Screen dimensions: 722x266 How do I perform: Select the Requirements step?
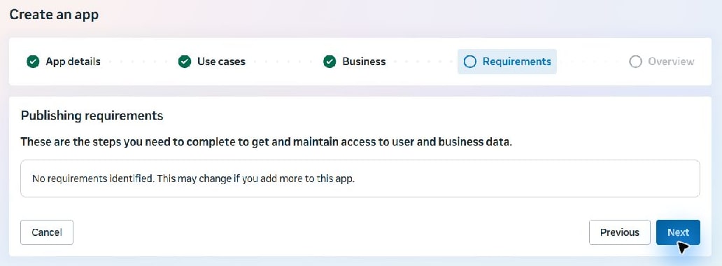[507, 62]
